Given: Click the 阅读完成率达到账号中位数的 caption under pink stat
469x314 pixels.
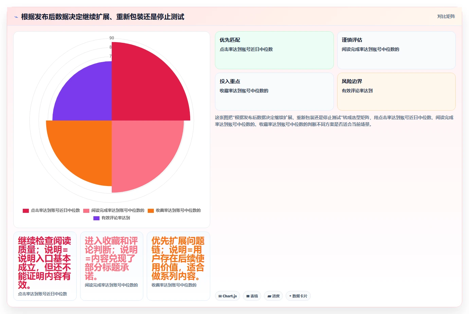Looking at the screenshot, I should pos(111,285).
